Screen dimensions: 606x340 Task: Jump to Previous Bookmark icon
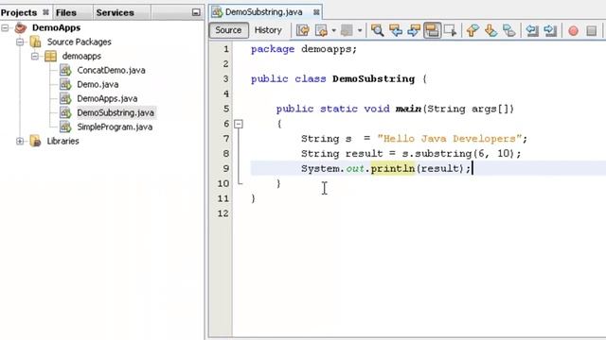472,30
